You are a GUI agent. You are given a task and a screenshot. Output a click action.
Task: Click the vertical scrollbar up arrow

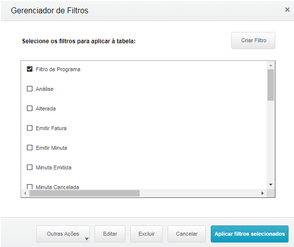270,65
